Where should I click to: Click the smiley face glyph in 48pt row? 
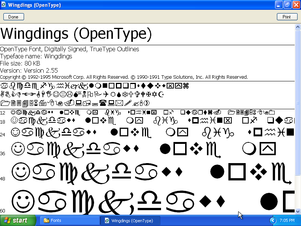[x=21, y=172]
